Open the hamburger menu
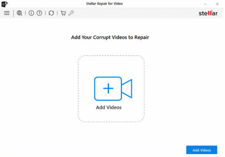Viewport: 225px width, 157px height. click(7, 13)
